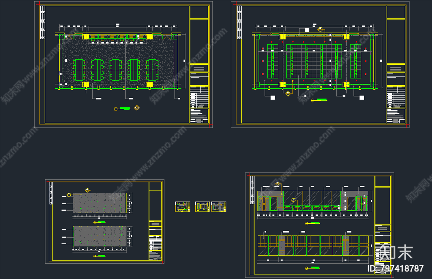Select the section callout below ceiling plan
Screen dimensions: 432x279
(x=288, y=94)
